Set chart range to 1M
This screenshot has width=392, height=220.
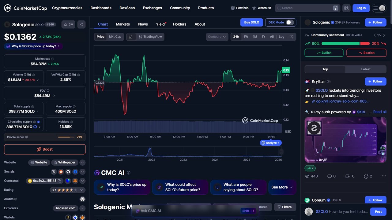coord(255,37)
